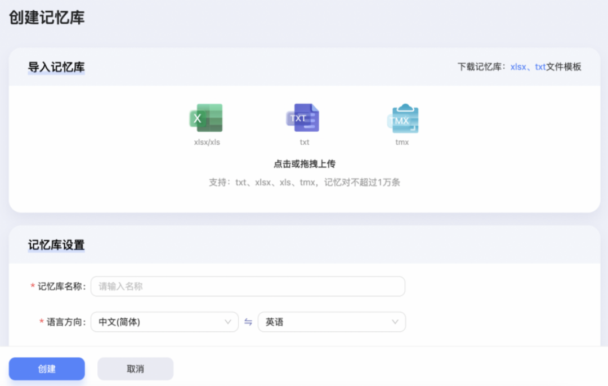
Task: Click the tmx label under TMX icon
Action: click(x=402, y=143)
